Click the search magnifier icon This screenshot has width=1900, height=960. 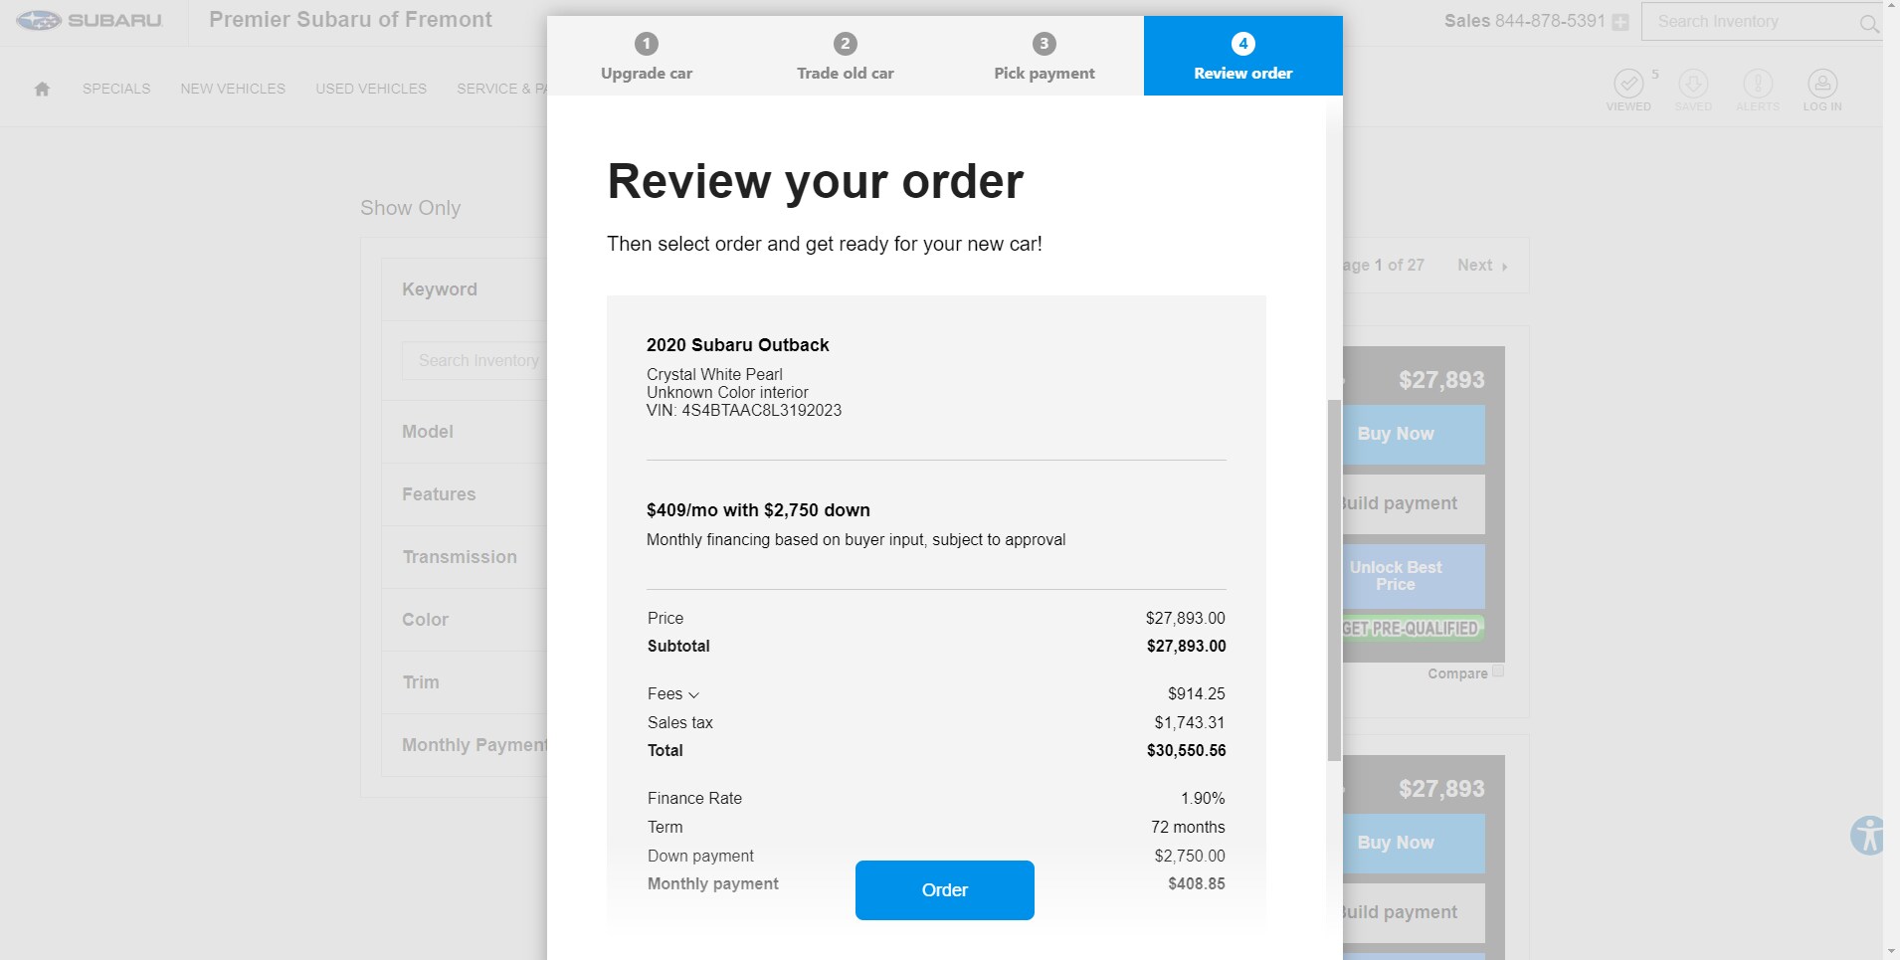click(1869, 23)
